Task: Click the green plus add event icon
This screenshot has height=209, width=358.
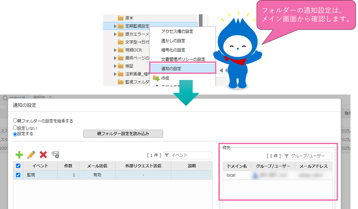Action: click(20, 154)
